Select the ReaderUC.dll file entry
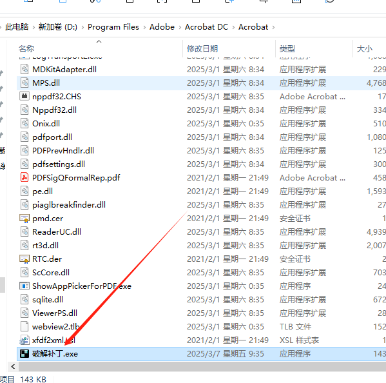 201,231
